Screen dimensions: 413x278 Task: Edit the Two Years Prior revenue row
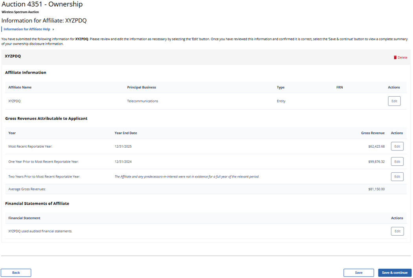397,177
